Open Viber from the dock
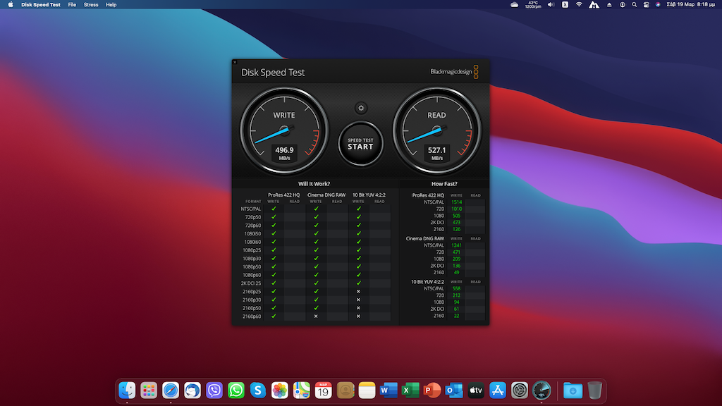 pyautogui.click(x=214, y=390)
